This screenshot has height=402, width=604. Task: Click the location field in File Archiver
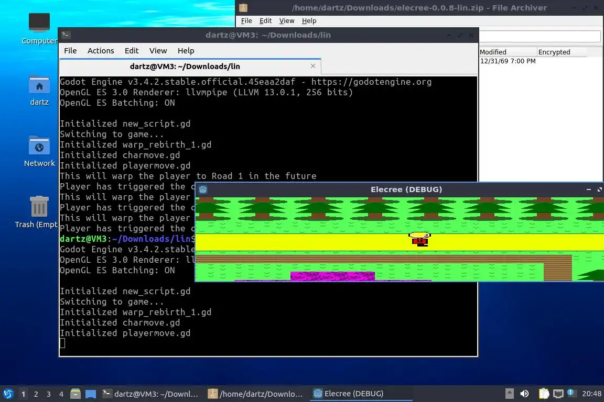(540, 36)
